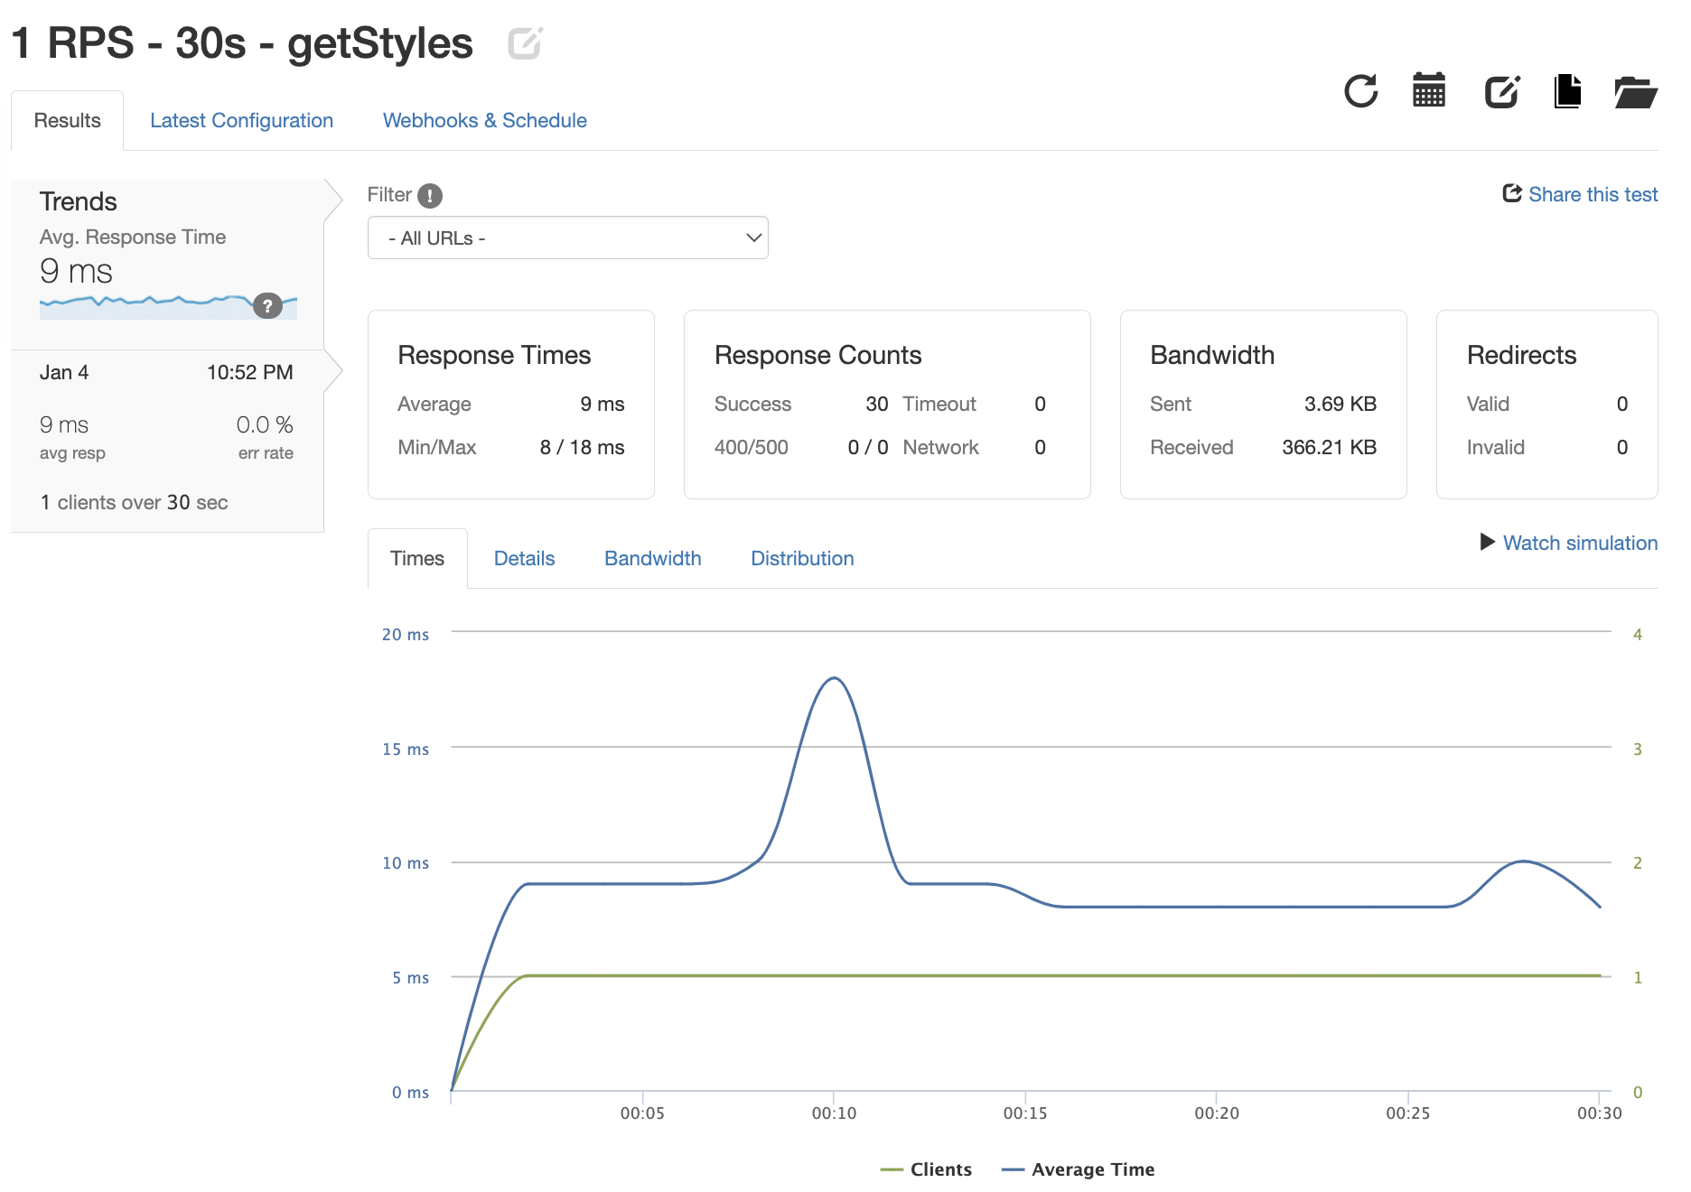
Task: Click the Response Counts heading
Action: click(x=817, y=355)
